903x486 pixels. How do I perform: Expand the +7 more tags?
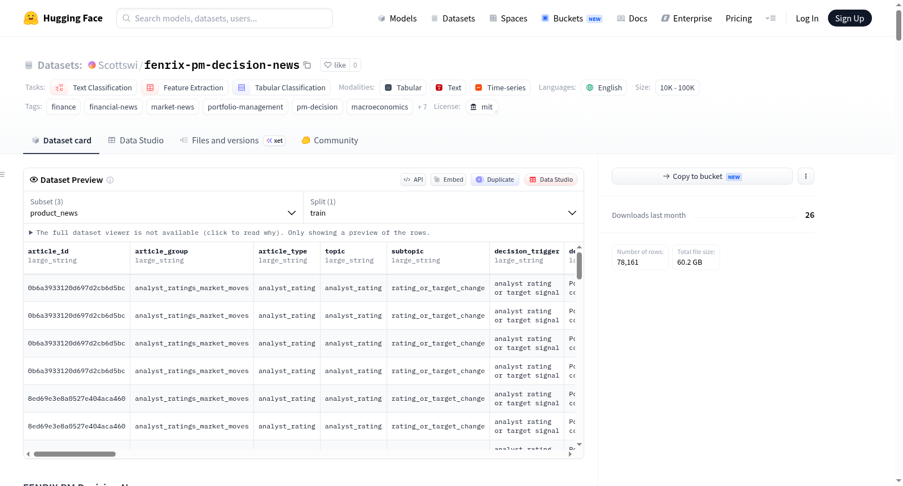tap(422, 107)
